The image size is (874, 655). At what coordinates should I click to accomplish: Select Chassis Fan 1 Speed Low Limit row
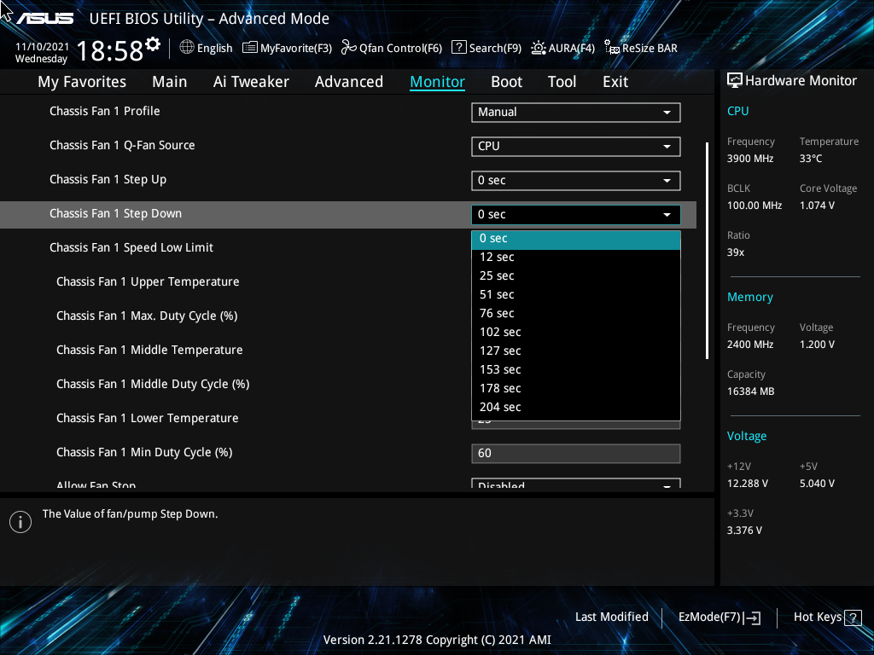131,248
